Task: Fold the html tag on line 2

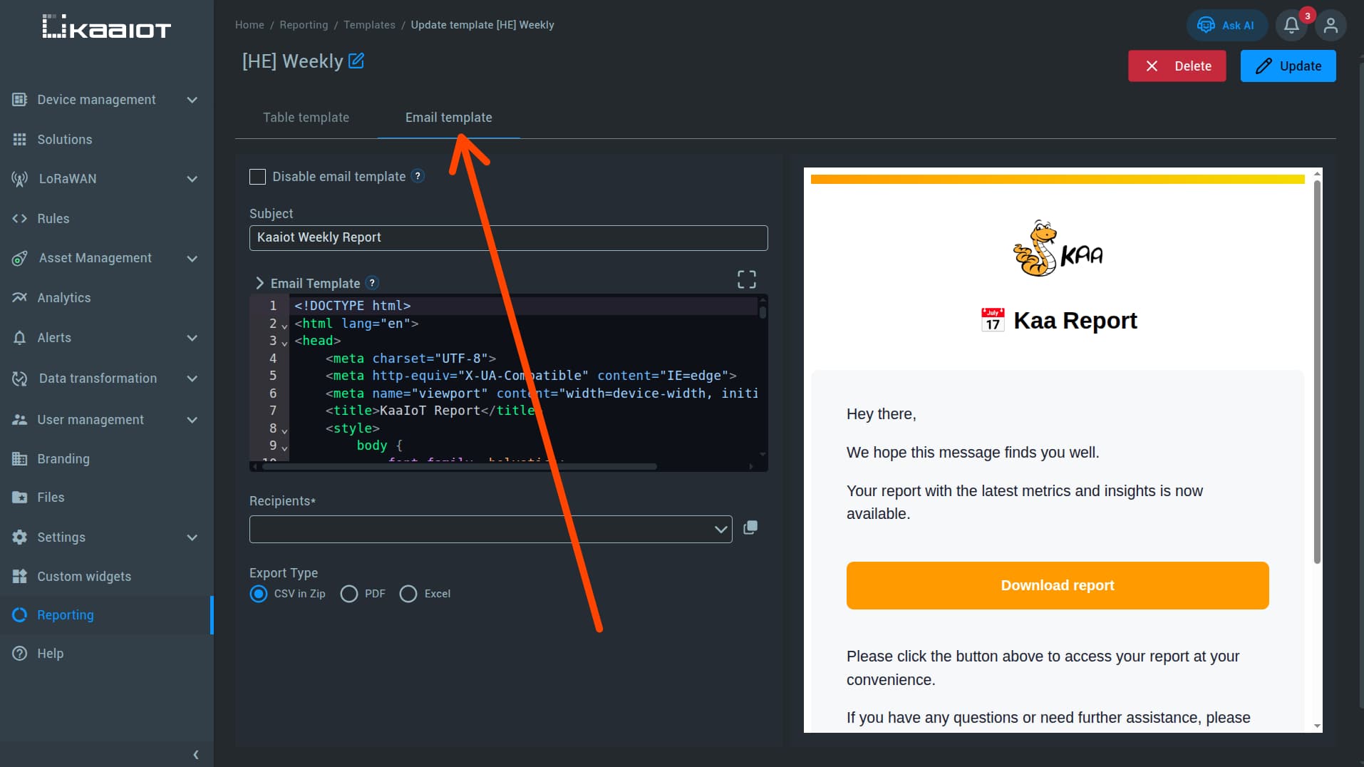Action: click(x=284, y=326)
